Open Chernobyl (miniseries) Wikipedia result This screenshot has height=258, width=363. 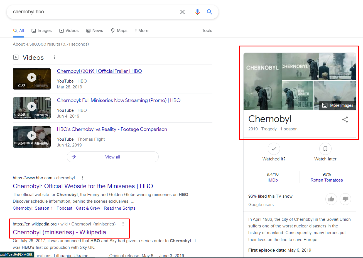tap(59, 232)
